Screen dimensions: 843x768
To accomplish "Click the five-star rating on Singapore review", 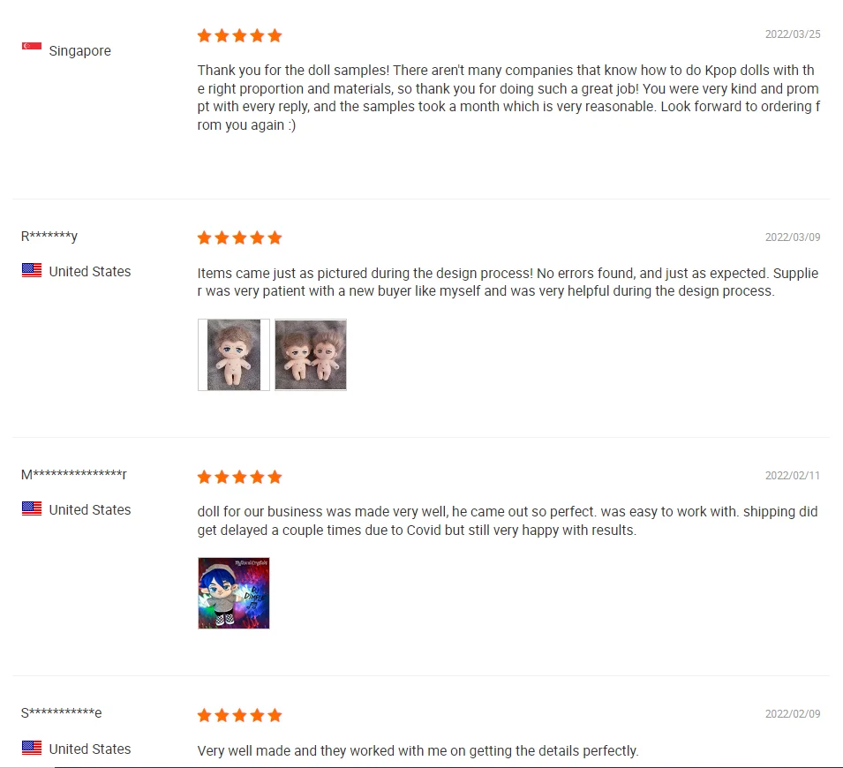I will pyautogui.click(x=239, y=35).
